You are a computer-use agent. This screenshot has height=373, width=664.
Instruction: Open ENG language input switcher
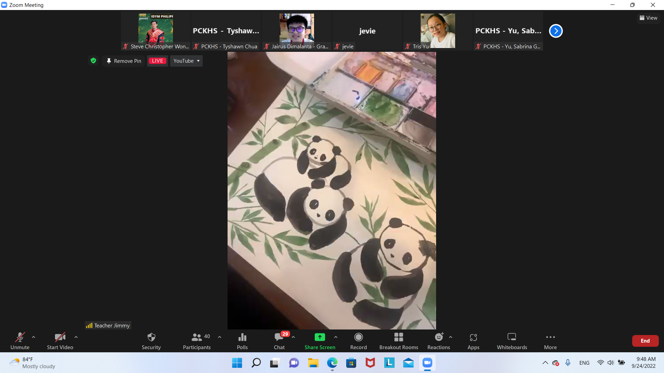pos(584,363)
